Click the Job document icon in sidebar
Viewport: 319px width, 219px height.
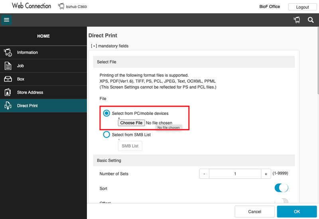tap(8, 66)
